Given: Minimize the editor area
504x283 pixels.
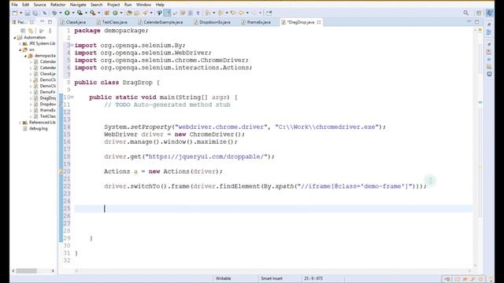Looking at the screenshot, I should click(x=469, y=22).
